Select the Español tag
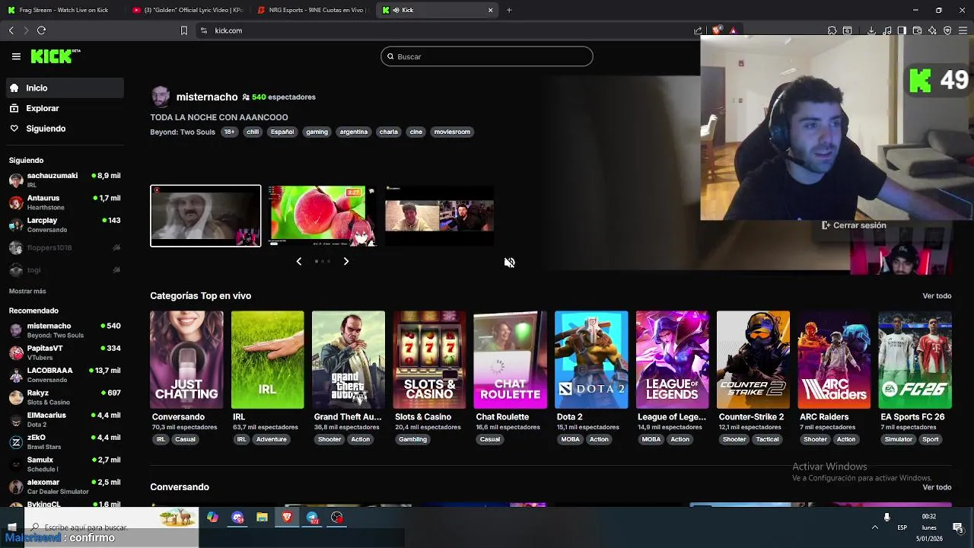The width and height of the screenshot is (974, 548). tap(282, 132)
